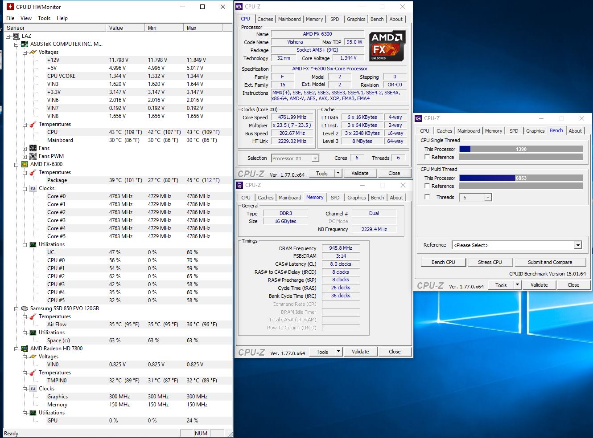Click the Voltages lightning icon under ASUSTeK
The width and height of the screenshot is (593, 438).
[33, 52]
